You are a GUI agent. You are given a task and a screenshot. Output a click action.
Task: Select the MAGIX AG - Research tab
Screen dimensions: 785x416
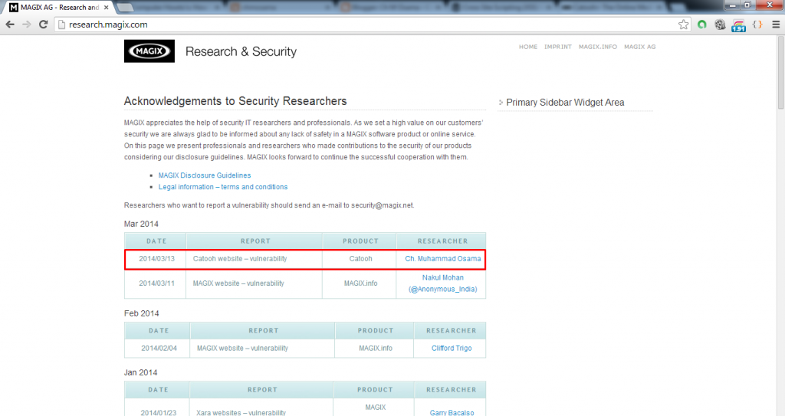[59, 8]
